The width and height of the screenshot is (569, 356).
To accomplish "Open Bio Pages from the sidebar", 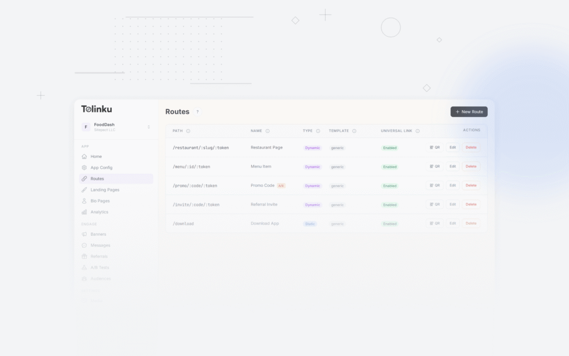I will [x=84, y=201].
